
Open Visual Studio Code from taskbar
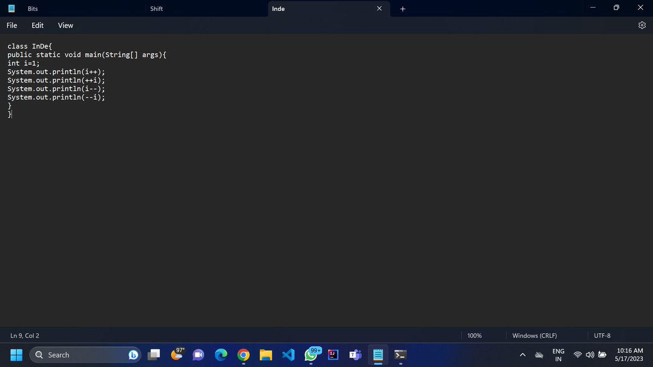tap(288, 355)
